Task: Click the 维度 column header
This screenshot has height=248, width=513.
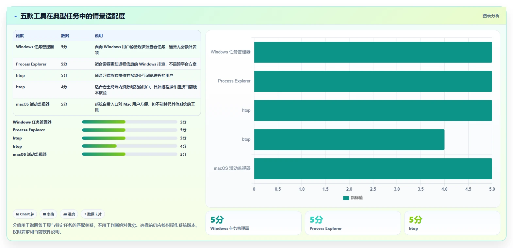Action: 20,36
